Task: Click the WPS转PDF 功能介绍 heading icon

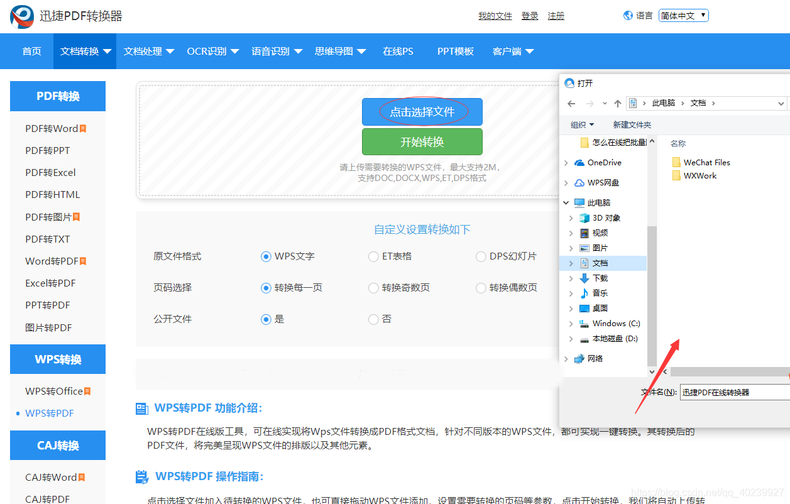Action: [142, 409]
